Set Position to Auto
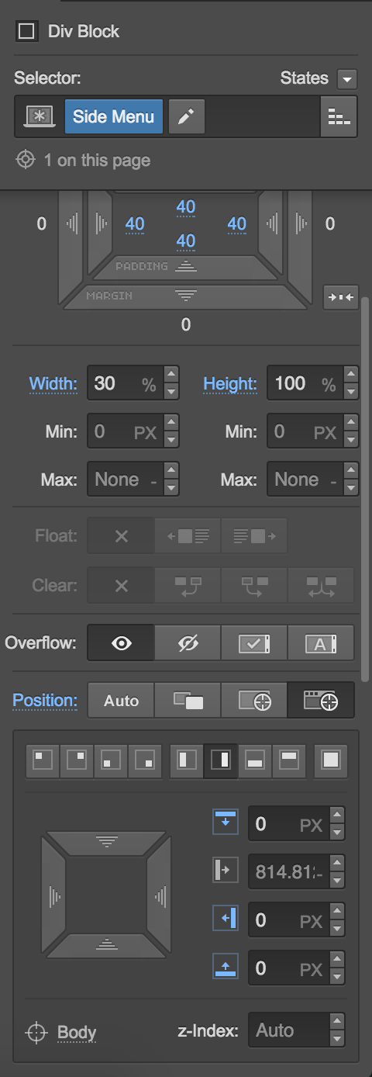This screenshot has width=372, height=1077. (121, 701)
